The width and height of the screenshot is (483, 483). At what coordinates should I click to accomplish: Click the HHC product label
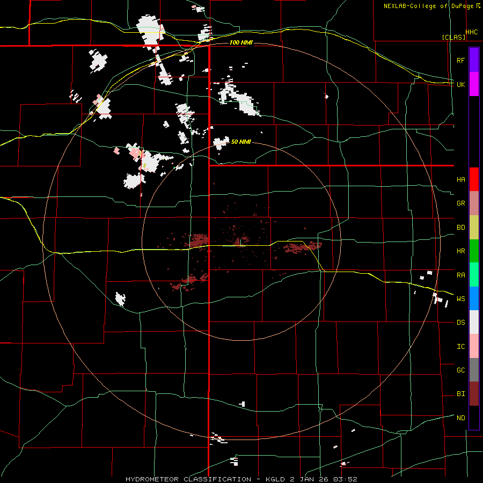coord(472,32)
